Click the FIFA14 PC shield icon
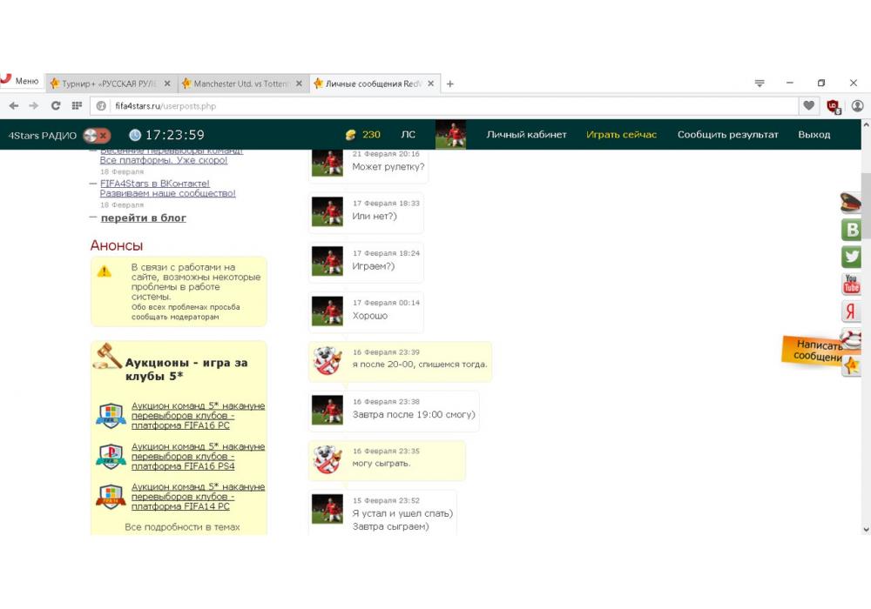 pyautogui.click(x=111, y=497)
